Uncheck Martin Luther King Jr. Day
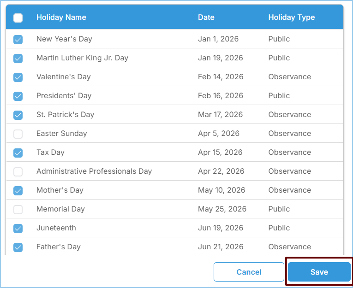353x288 pixels. point(18,59)
